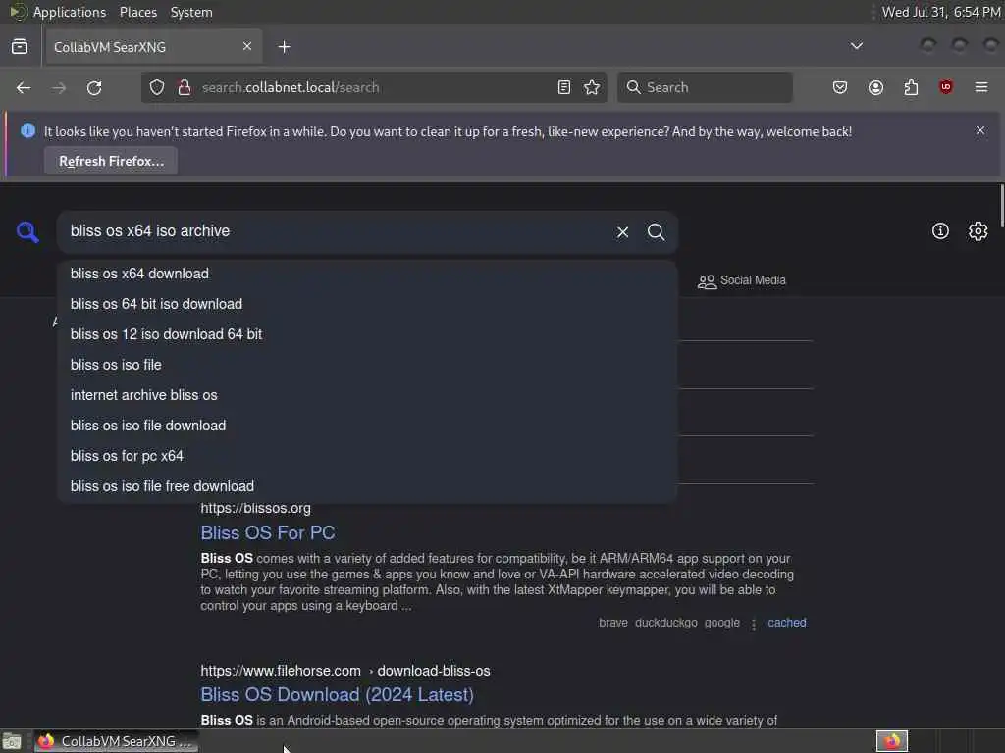Click the page vertical scrollbar
This screenshot has width=1005, height=753.
pyautogui.click(x=1001, y=205)
